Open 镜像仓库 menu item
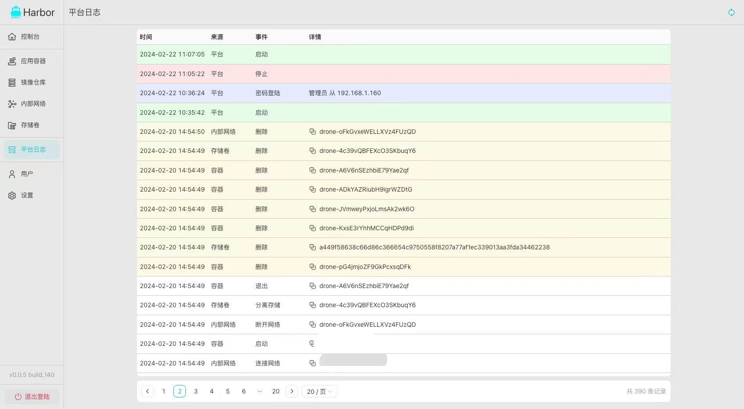The width and height of the screenshot is (744, 409). [x=32, y=83]
